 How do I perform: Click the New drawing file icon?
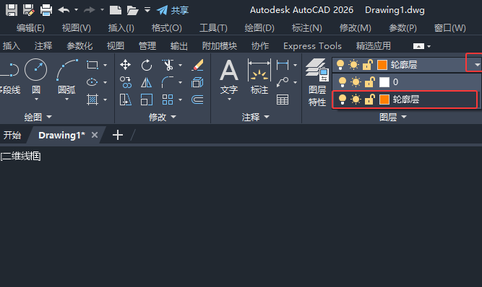116,10
